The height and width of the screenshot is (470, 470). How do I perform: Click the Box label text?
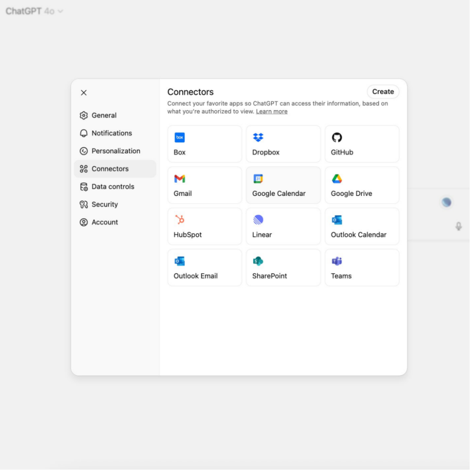pos(180,152)
